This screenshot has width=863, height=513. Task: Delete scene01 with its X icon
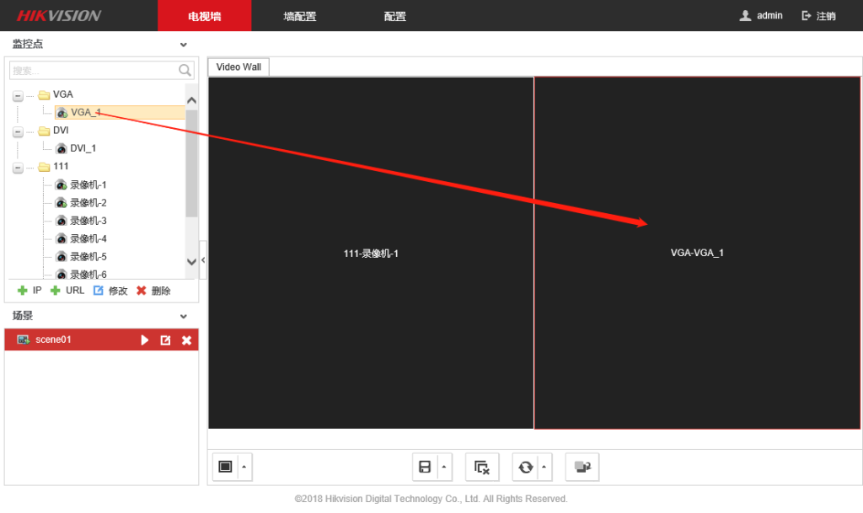click(x=187, y=340)
